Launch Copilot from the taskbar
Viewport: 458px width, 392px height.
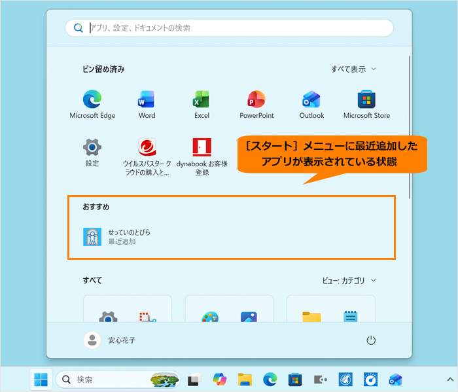tap(220, 380)
